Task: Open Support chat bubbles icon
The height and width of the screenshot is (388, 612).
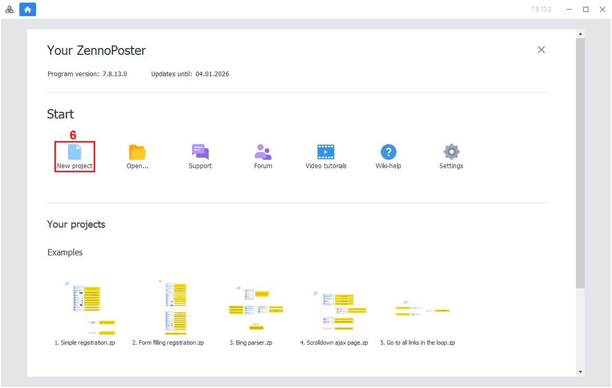Action: (x=200, y=152)
